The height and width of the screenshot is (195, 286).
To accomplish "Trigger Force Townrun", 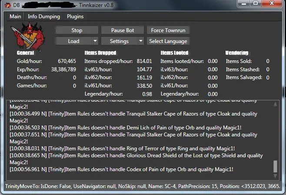I will 168,30.
